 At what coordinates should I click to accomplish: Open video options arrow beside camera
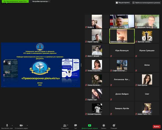point(27,125)
